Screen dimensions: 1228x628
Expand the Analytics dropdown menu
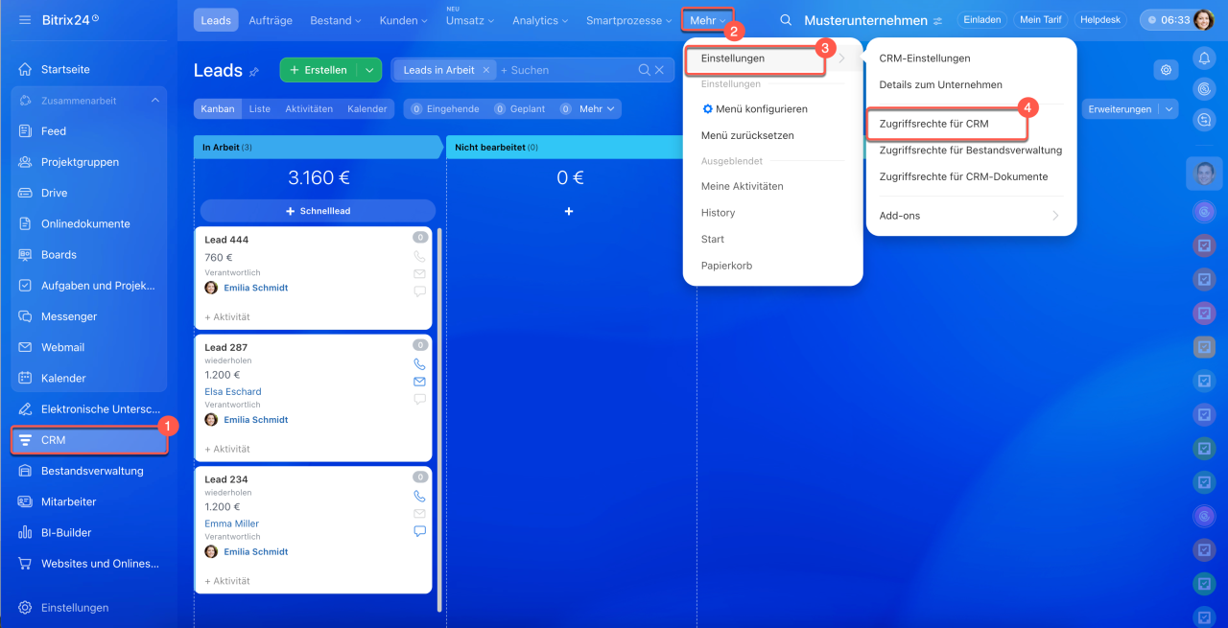click(540, 20)
